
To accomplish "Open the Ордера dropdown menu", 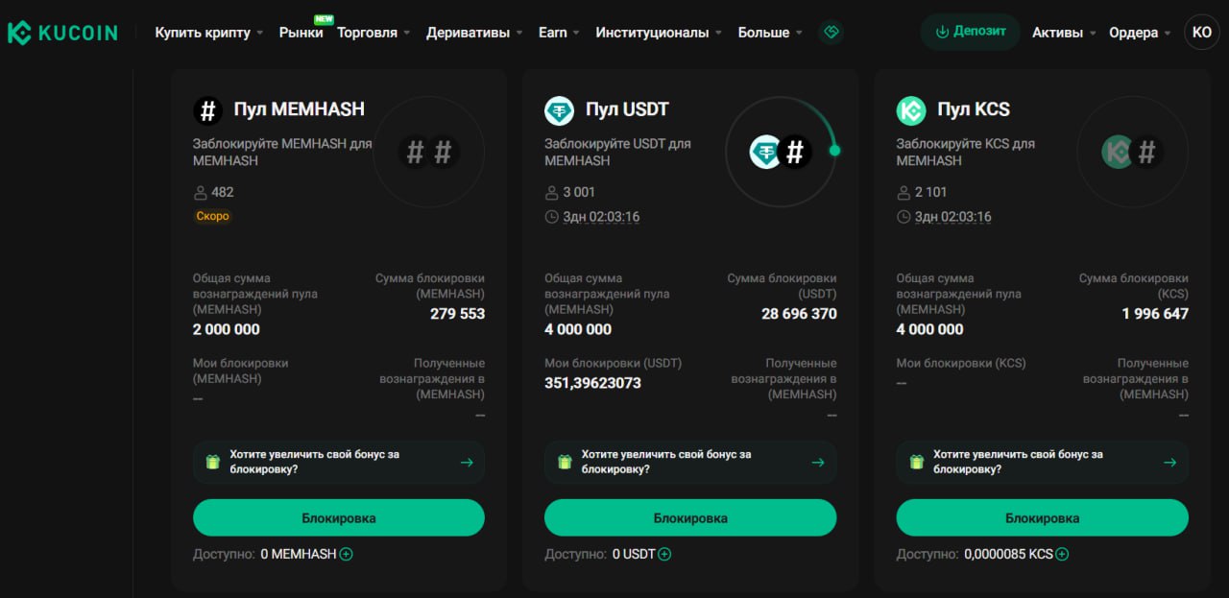I will pyautogui.click(x=1140, y=33).
